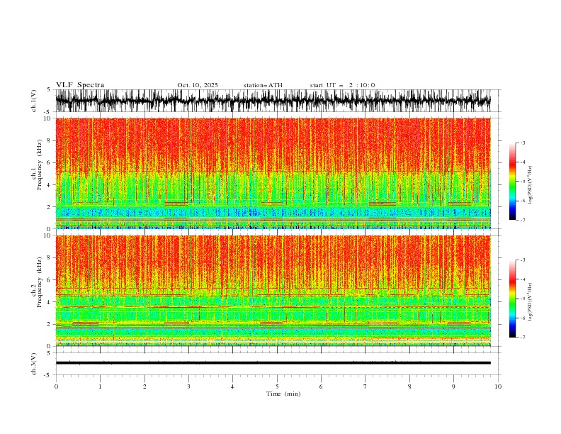The width and height of the screenshot is (561, 434).
Task: Click the time axis tick label "2"
Action: tap(144, 386)
